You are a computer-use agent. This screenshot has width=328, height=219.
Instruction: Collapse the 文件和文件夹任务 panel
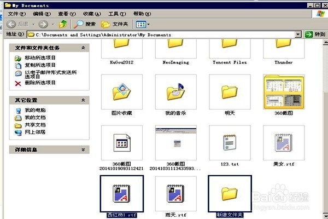coord(83,48)
